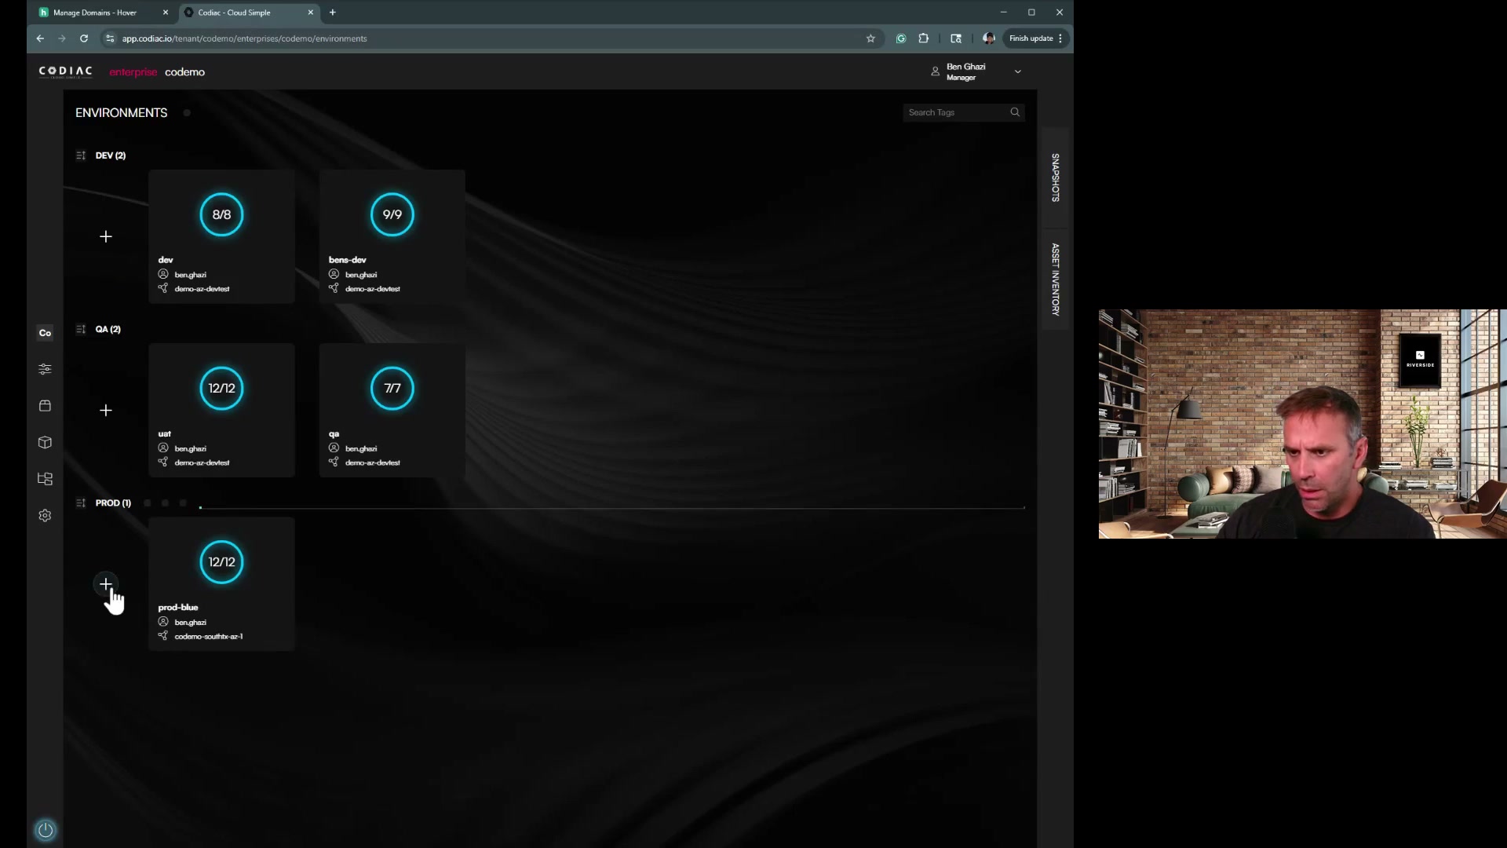This screenshot has height=848, width=1507.
Task: Click the power icon at bottom left
Action: pyautogui.click(x=45, y=830)
